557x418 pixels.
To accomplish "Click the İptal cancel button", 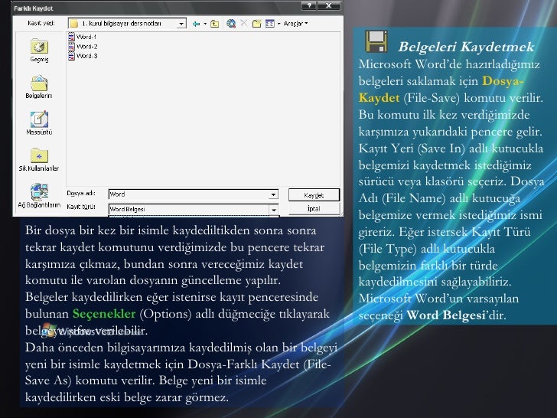I will [x=314, y=209].
